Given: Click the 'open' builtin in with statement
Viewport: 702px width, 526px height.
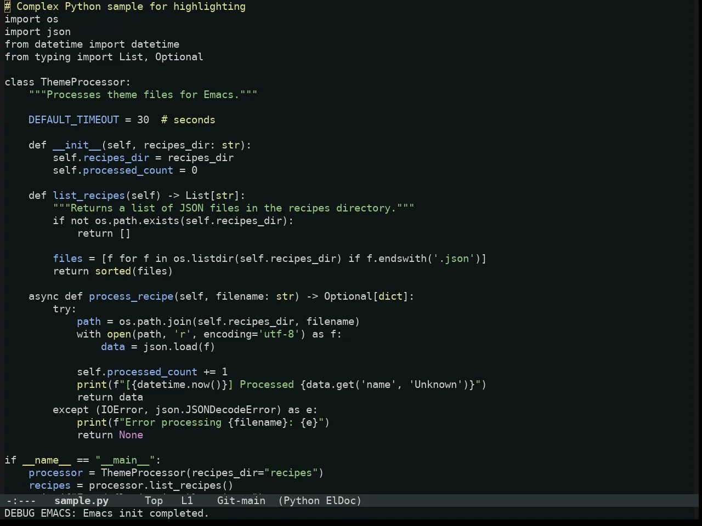Looking at the screenshot, I should pyautogui.click(x=119, y=334).
